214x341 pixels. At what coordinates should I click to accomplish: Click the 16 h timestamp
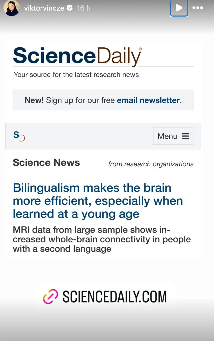[83, 8]
